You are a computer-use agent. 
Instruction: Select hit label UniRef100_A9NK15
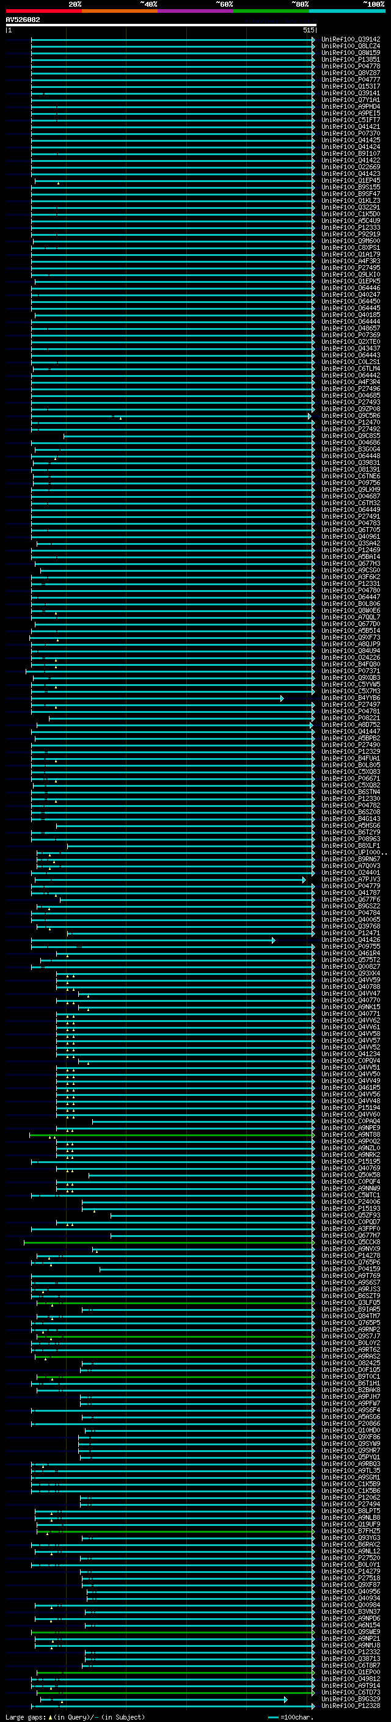350,1007
